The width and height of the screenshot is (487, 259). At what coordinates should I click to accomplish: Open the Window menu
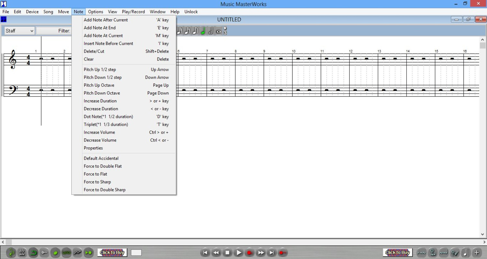coord(158,12)
